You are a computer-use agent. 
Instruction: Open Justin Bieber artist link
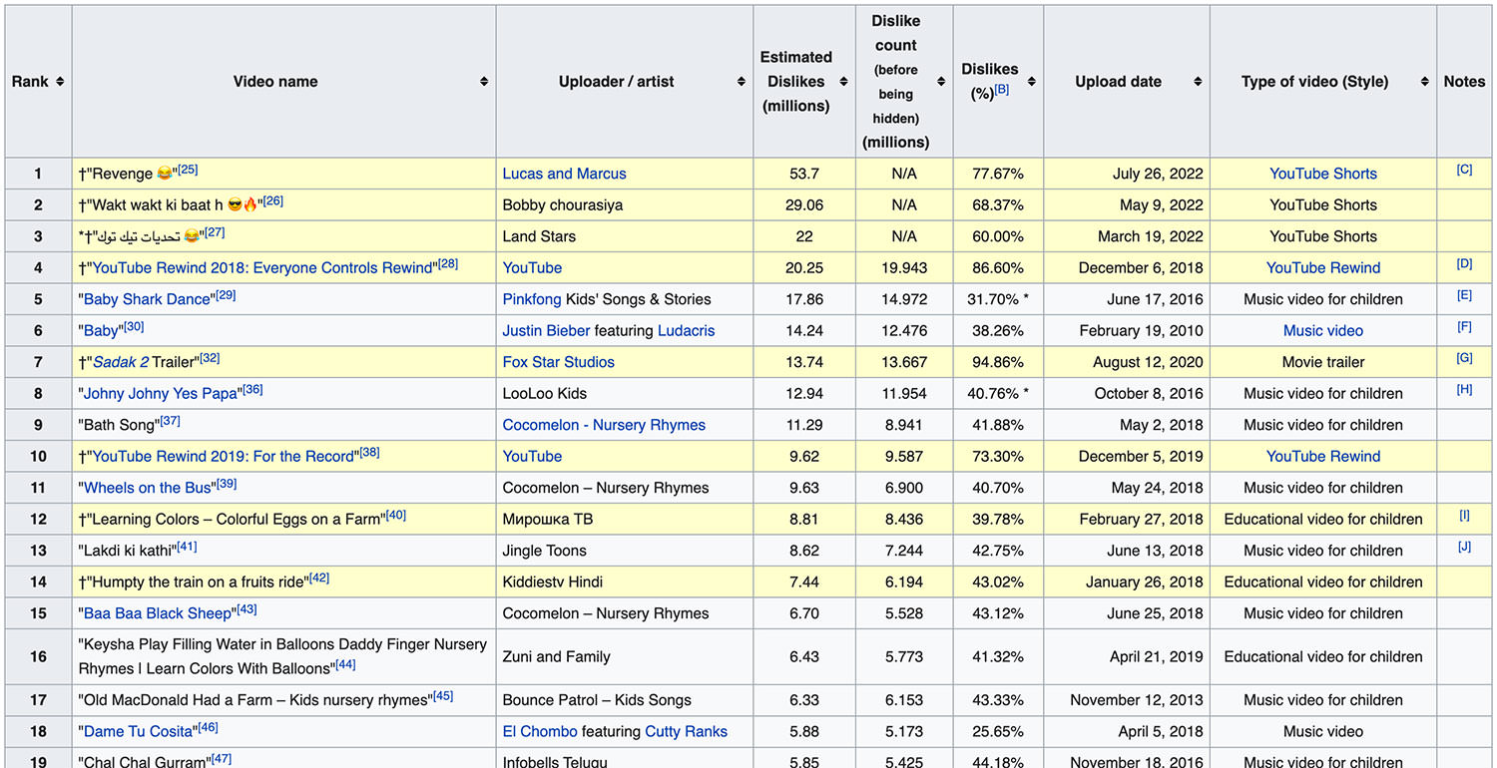click(x=547, y=330)
